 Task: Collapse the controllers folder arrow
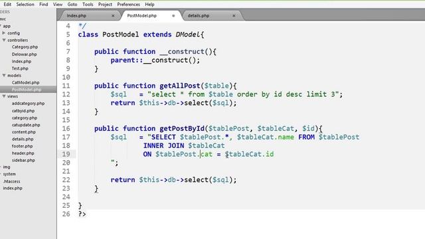(4, 40)
